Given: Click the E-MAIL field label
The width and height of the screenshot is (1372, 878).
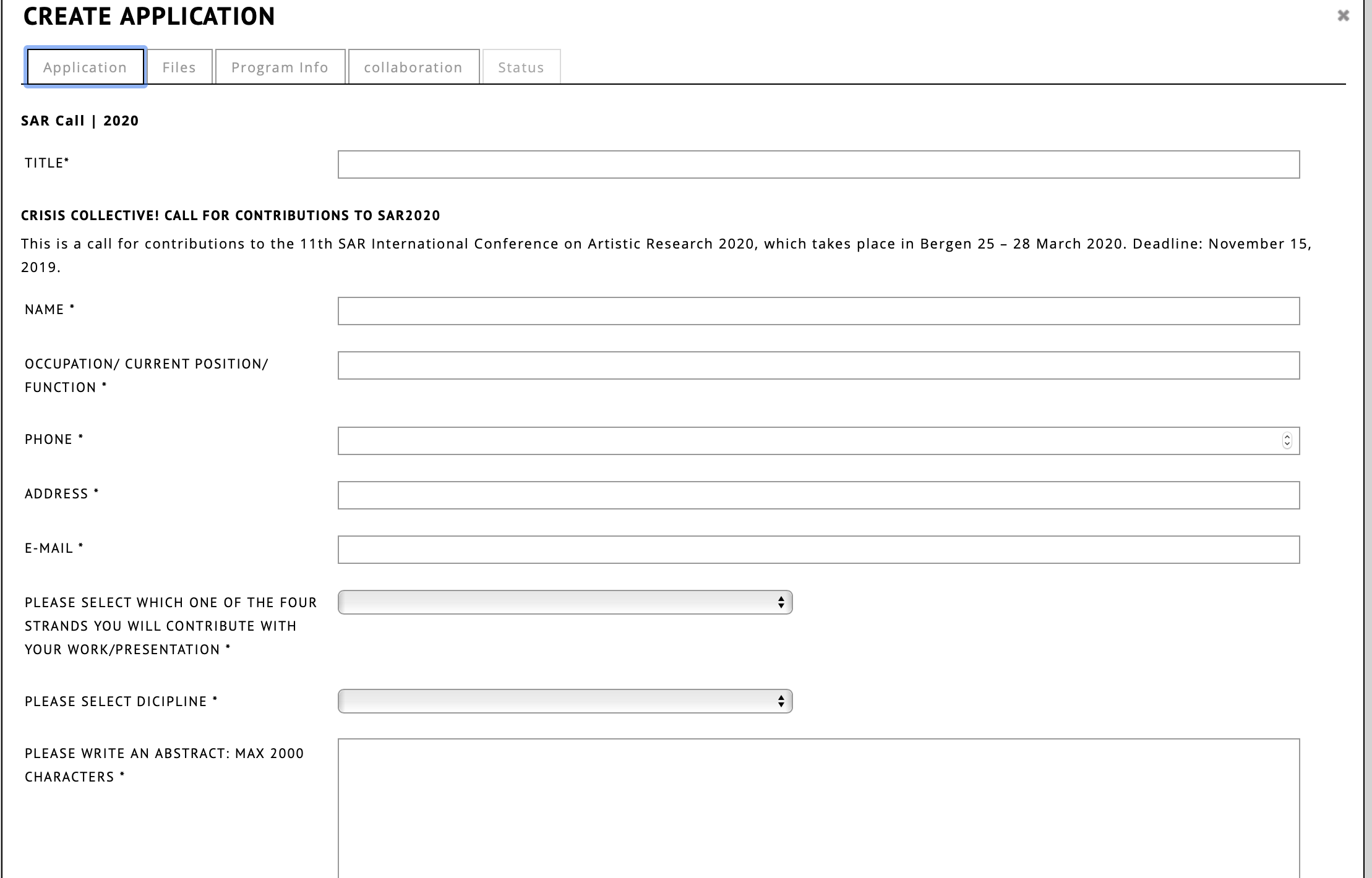Looking at the screenshot, I should [x=49, y=548].
